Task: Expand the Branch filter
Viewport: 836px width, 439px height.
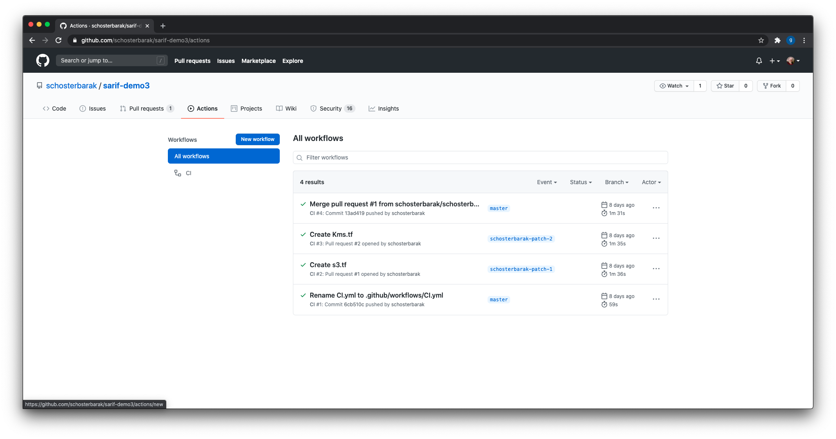Action: pos(616,182)
